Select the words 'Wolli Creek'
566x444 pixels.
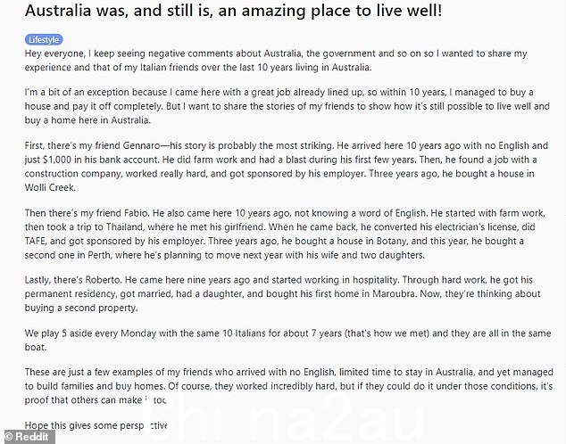point(50,188)
